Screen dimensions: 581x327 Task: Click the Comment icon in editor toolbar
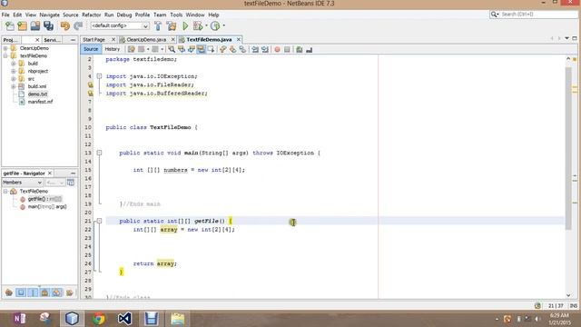click(299, 49)
